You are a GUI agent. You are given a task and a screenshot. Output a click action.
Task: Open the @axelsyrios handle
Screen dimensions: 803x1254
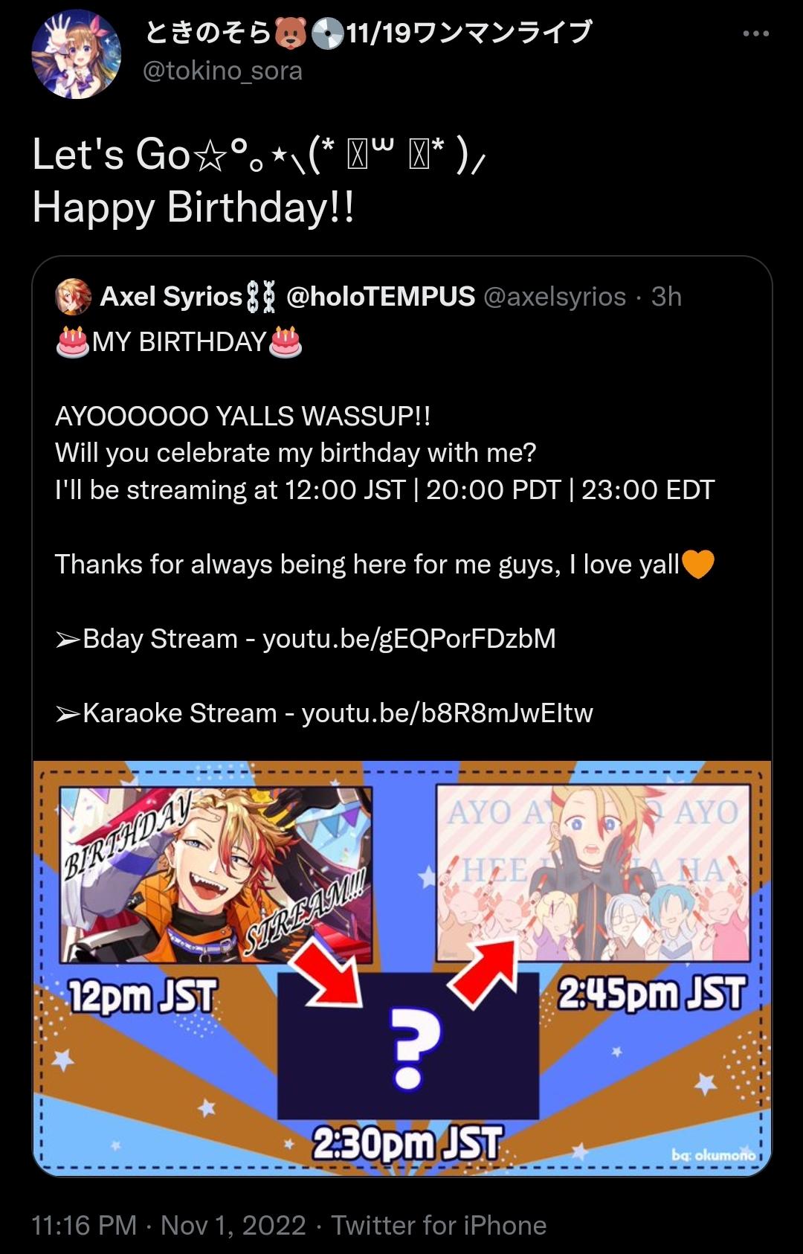coord(555,297)
